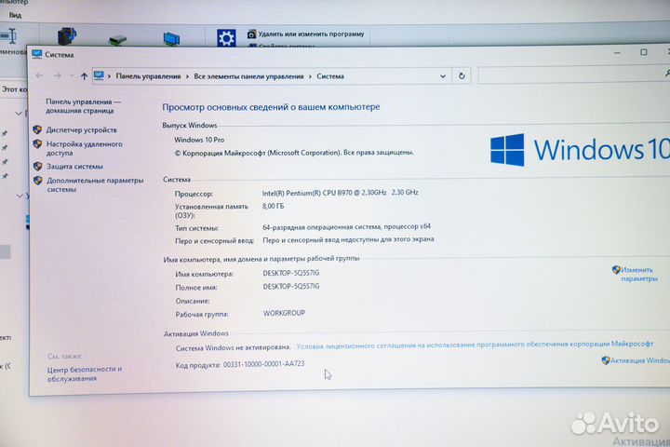Viewport: 670px width, 447px height.
Task: Open 'Настройка удаленного доступа'
Action: [x=84, y=148]
